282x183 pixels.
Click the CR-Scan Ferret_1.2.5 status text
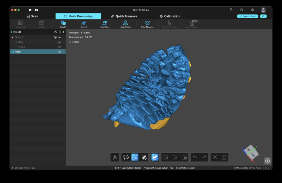25,168
